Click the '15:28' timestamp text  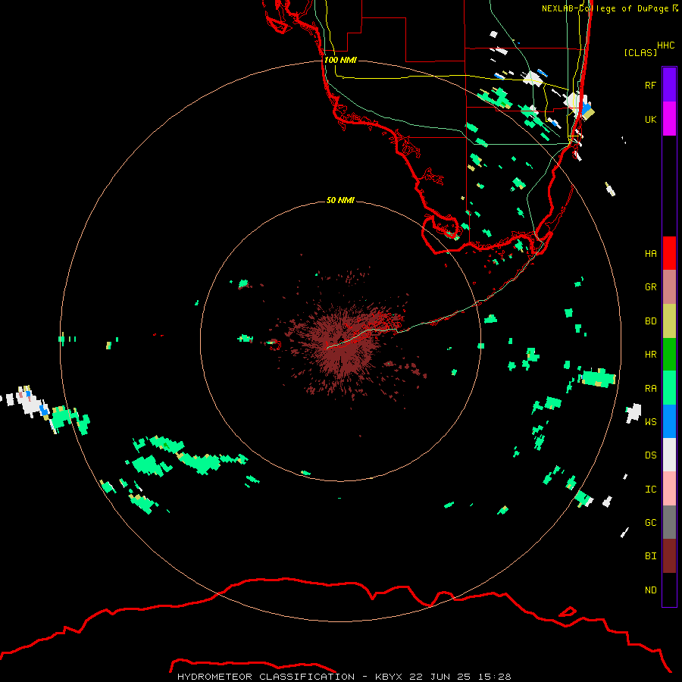point(496,677)
